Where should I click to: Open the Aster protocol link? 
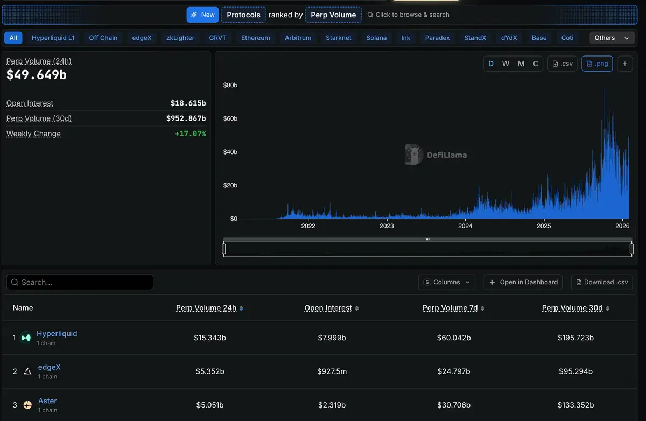[x=47, y=401]
